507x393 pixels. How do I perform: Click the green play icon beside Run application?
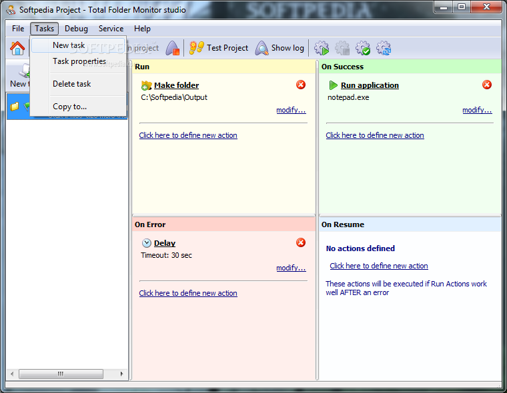tap(333, 85)
